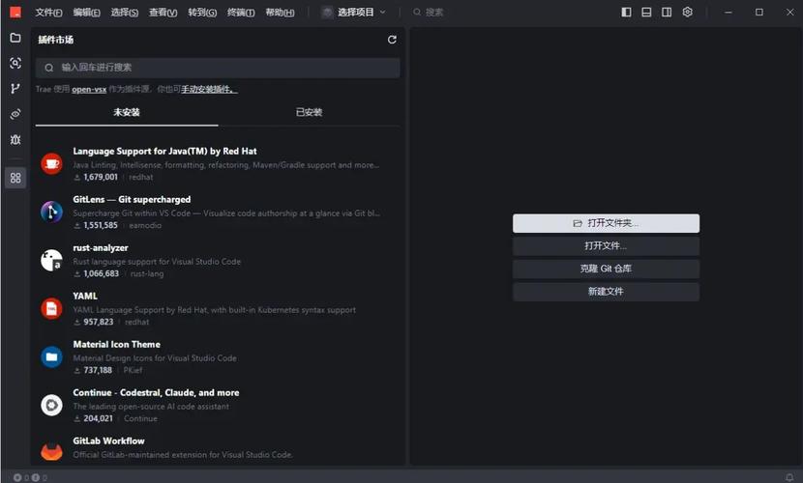Image resolution: width=803 pixels, height=483 pixels.
Task: Switch to the 已安装 tab
Action: (309, 112)
